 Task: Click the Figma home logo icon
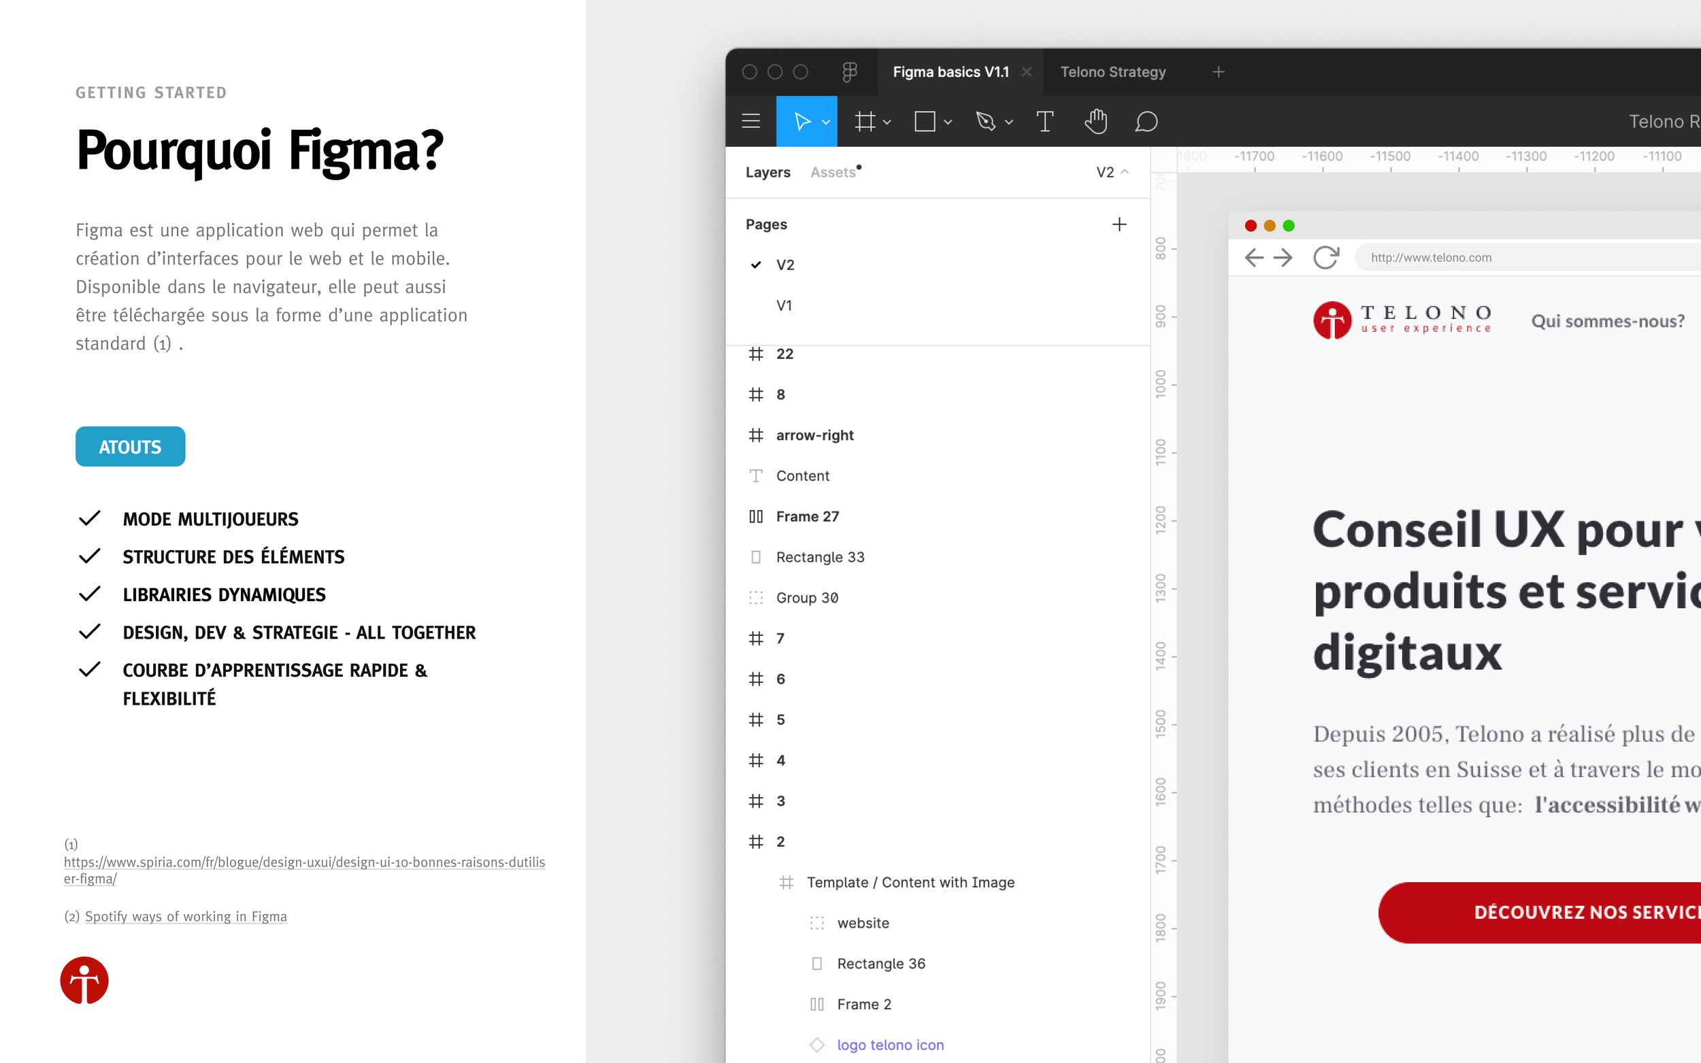[849, 71]
